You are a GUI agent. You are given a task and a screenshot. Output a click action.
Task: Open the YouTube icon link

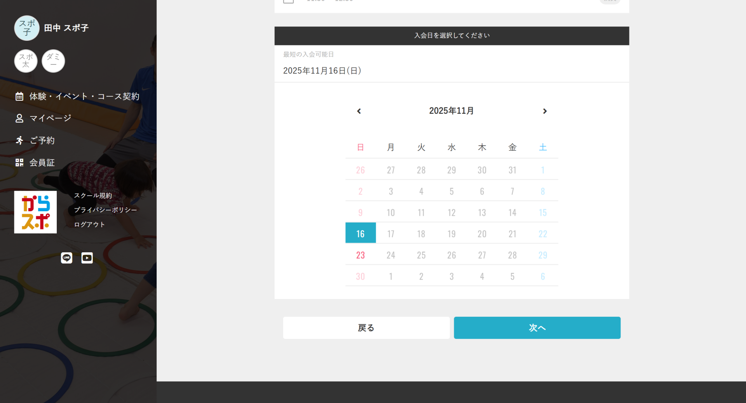87,258
